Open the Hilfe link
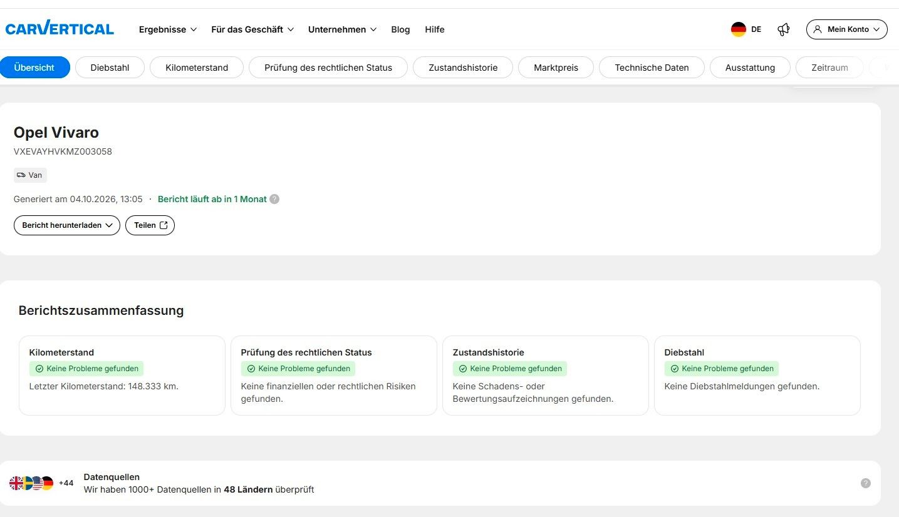This screenshot has height=517, width=899. point(435,29)
